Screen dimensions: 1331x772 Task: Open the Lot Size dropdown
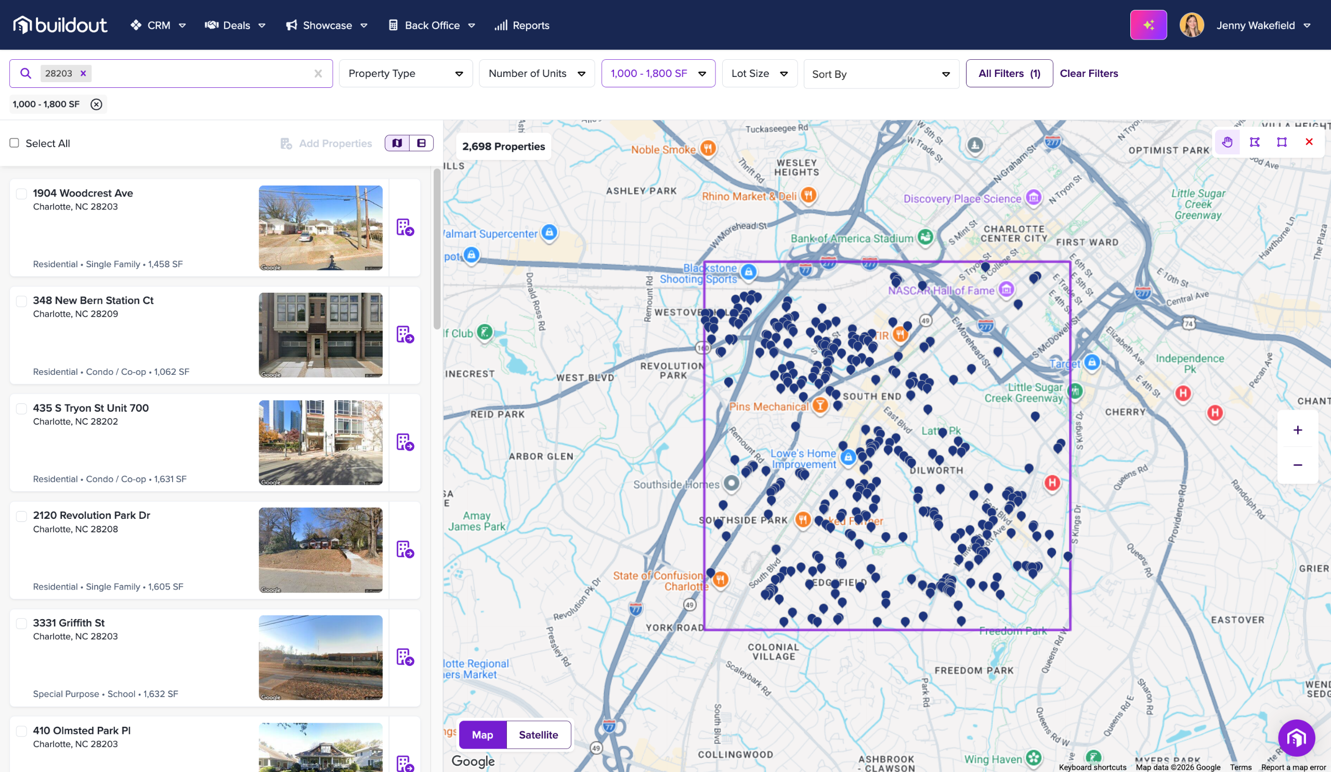pyautogui.click(x=760, y=73)
